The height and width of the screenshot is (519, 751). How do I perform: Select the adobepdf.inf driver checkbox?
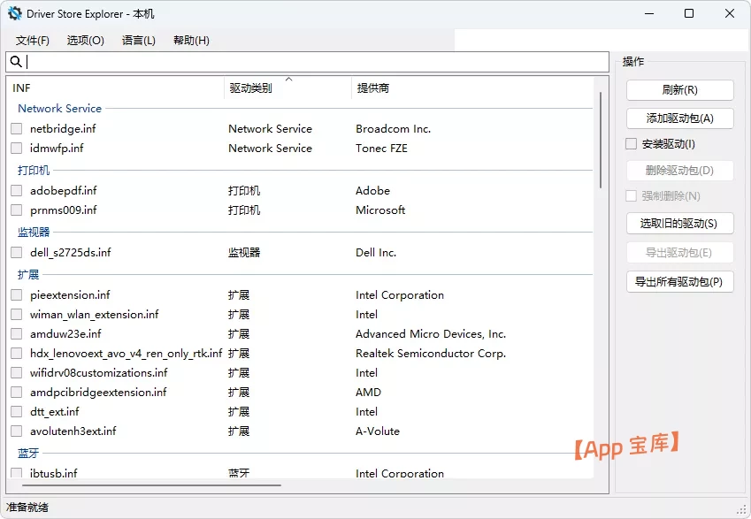coord(17,191)
